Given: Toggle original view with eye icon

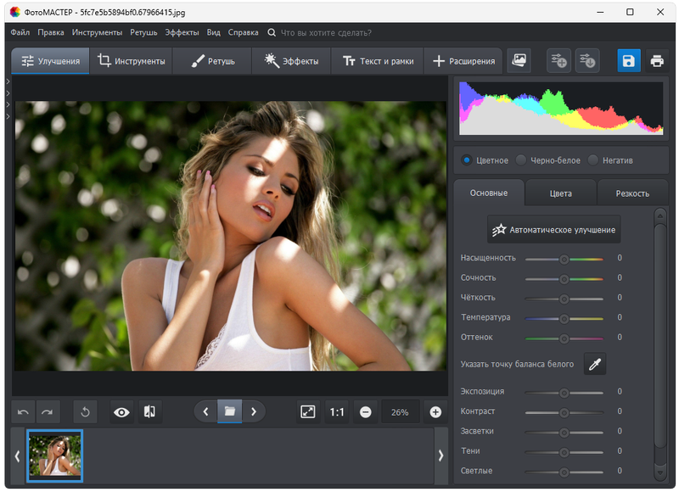Looking at the screenshot, I should coord(122,412).
